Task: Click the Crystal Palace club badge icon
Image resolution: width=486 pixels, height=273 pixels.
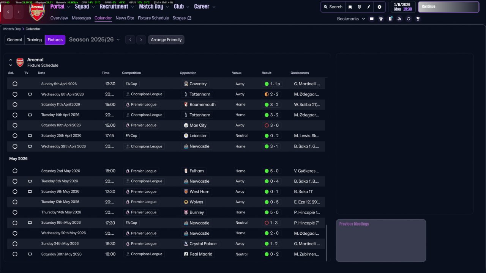Action: 186,244
